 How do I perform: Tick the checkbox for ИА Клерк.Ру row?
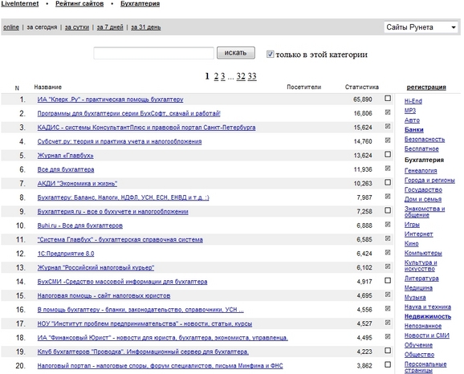click(388, 98)
